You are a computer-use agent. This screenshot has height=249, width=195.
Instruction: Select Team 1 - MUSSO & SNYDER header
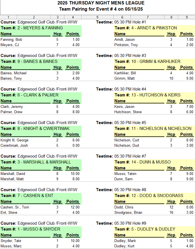41,229
